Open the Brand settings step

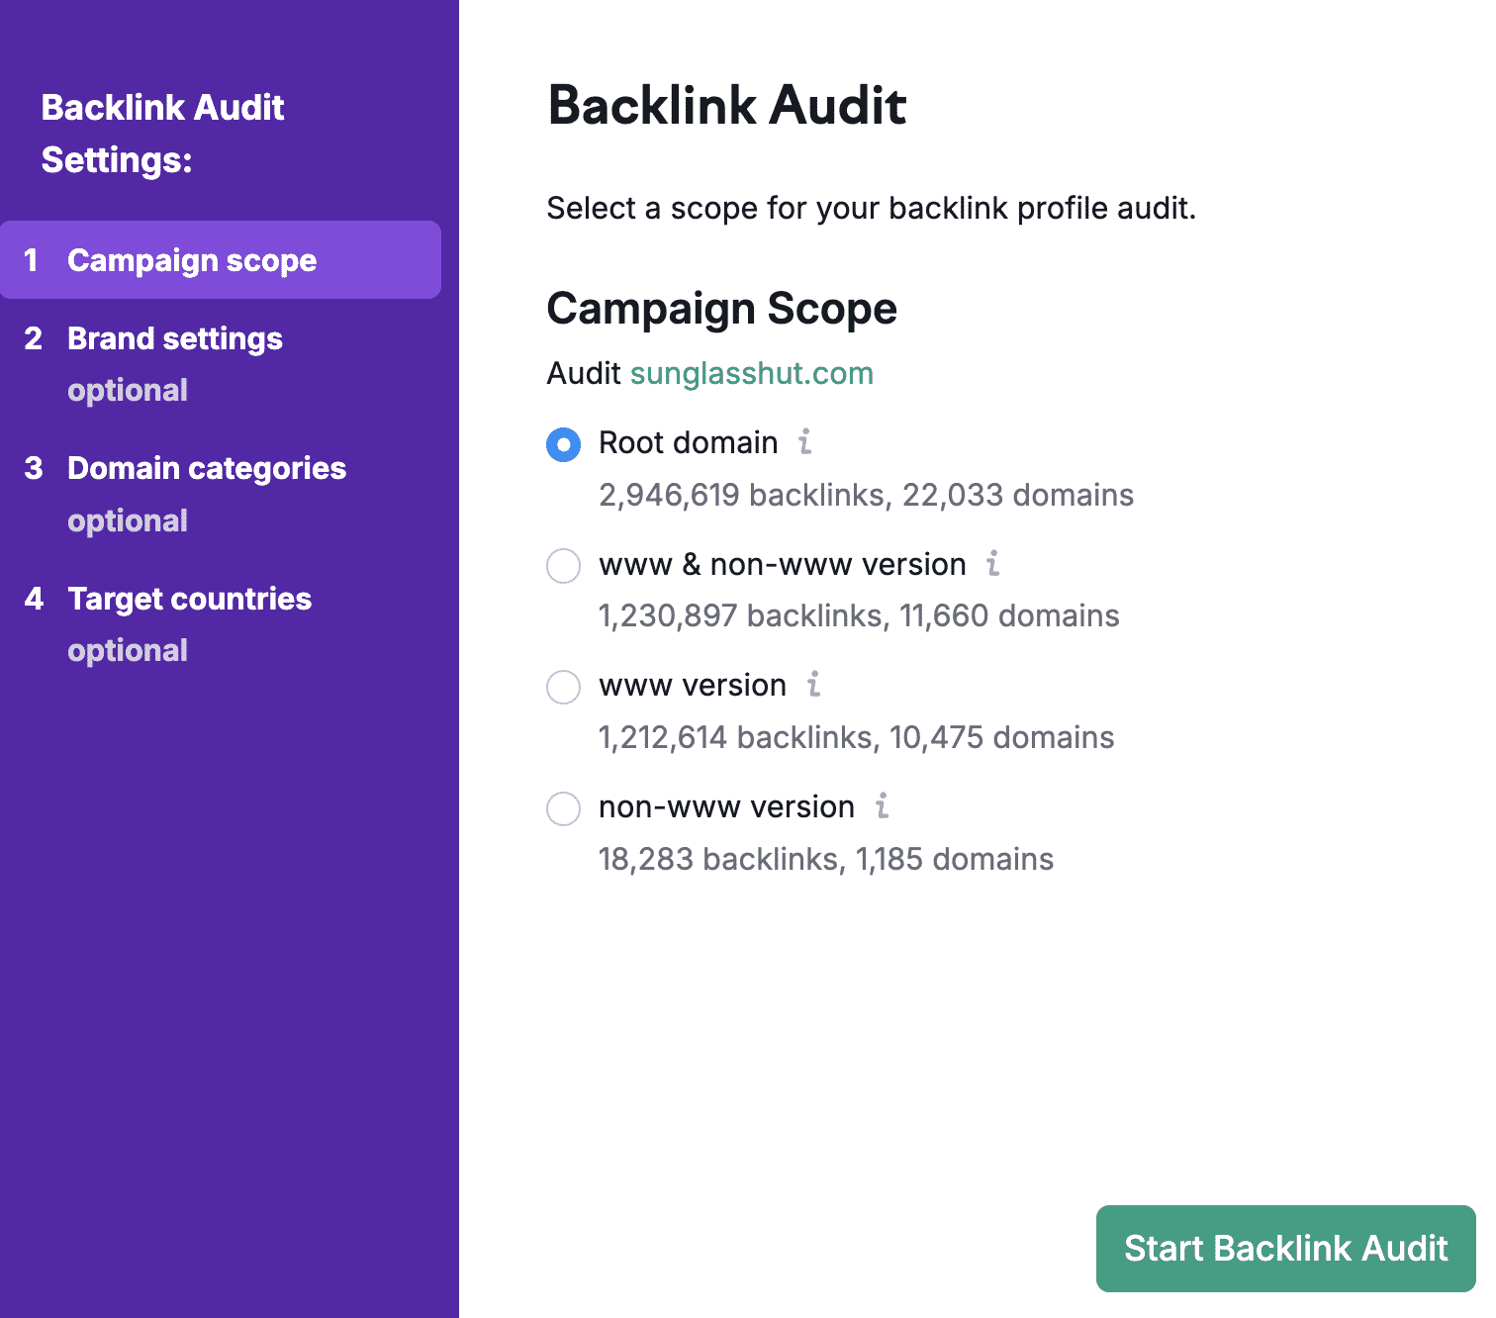174,338
